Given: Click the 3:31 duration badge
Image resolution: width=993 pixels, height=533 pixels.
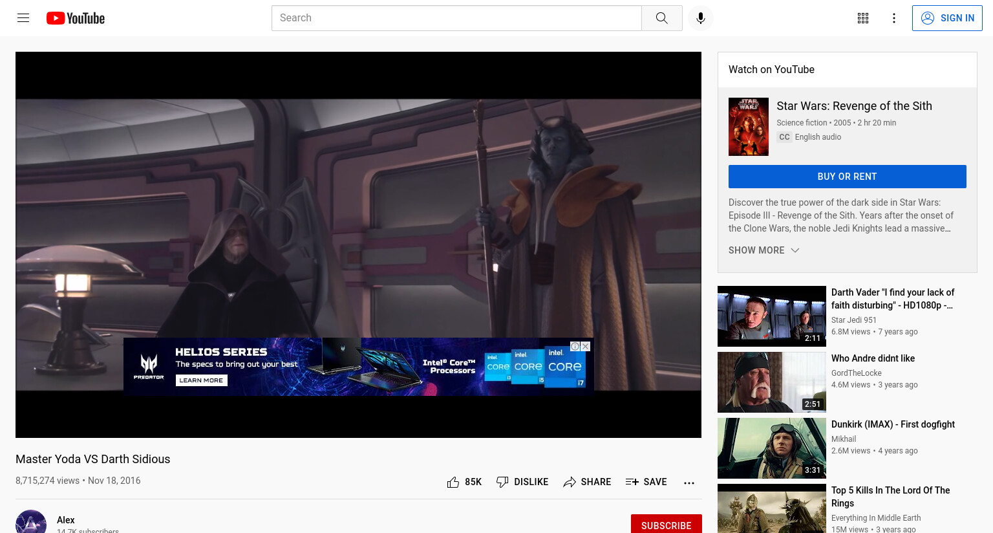Looking at the screenshot, I should pyautogui.click(x=813, y=470).
